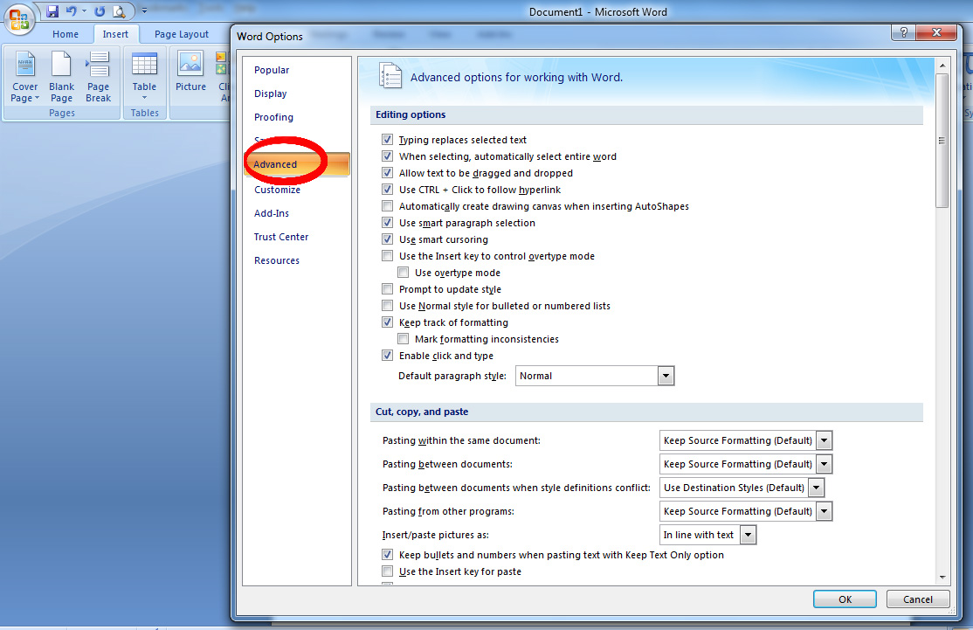Image resolution: width=973 pixels, height=630 pixels.
Task: Insert a Picture from file
Action: coord(190,70)
